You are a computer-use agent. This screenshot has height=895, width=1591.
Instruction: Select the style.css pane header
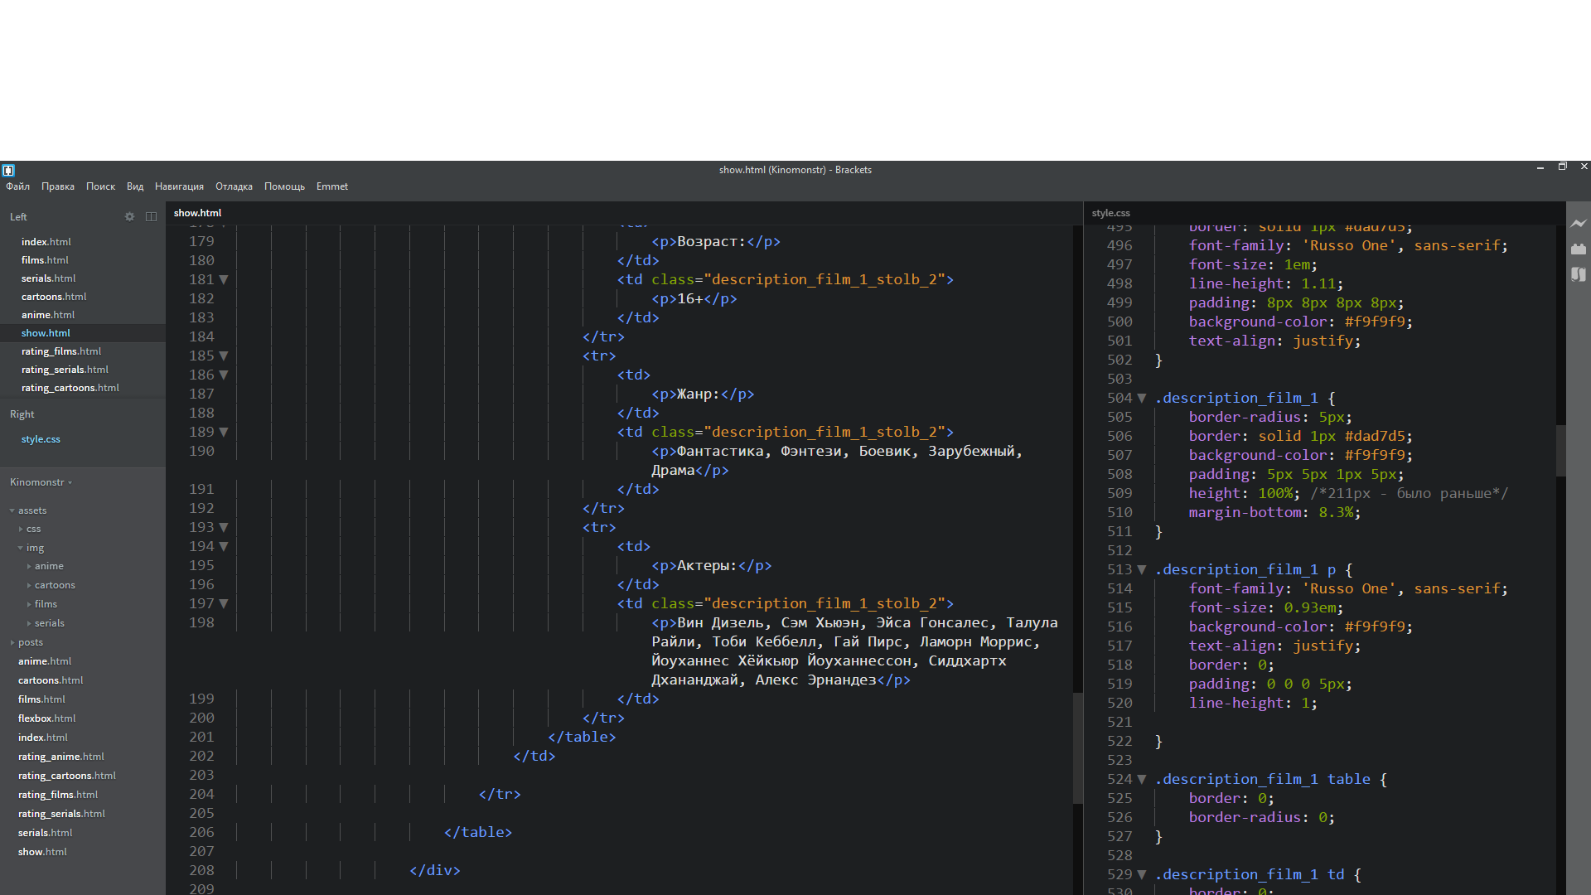pos(1110,213)
